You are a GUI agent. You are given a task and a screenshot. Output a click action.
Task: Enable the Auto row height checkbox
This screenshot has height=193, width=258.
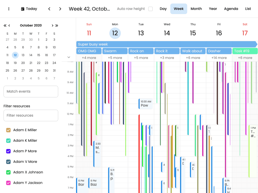pyautogui.click(x=150, y=9)
